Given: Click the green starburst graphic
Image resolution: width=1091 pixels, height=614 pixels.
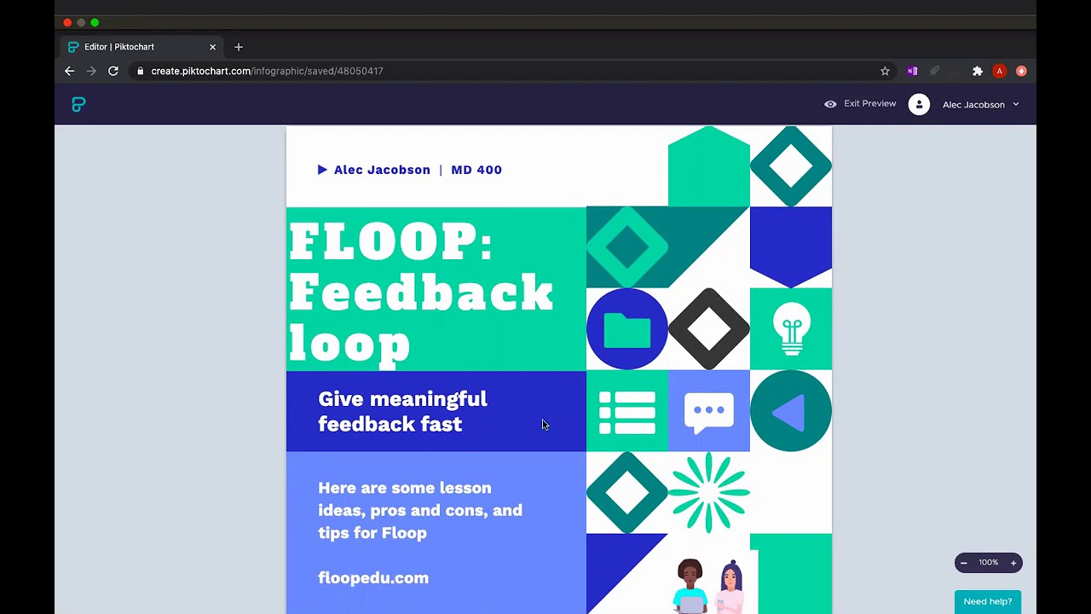Looking at the screenshot, I should click(709, 493).
